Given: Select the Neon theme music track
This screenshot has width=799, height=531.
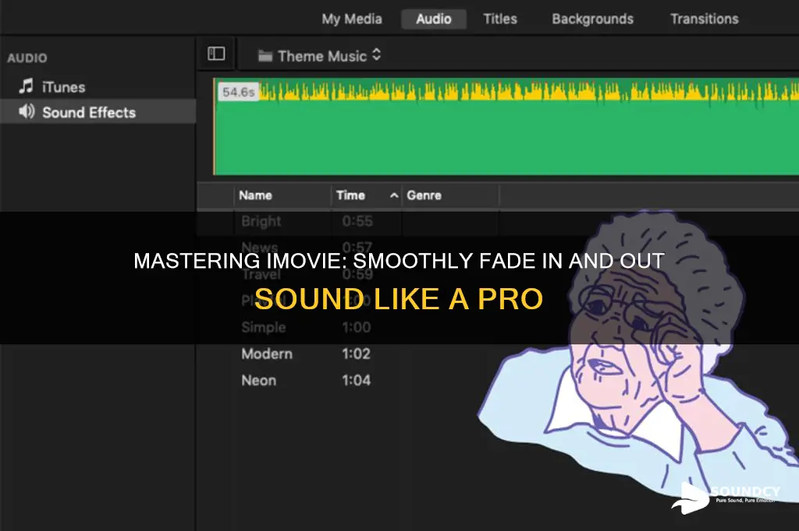Looking at the screenshot, I should 259,380.
